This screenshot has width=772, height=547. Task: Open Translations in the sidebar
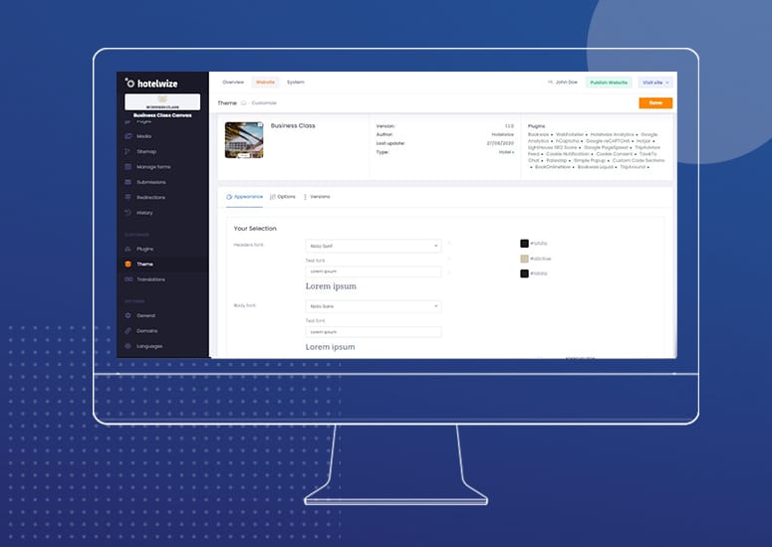150,279
